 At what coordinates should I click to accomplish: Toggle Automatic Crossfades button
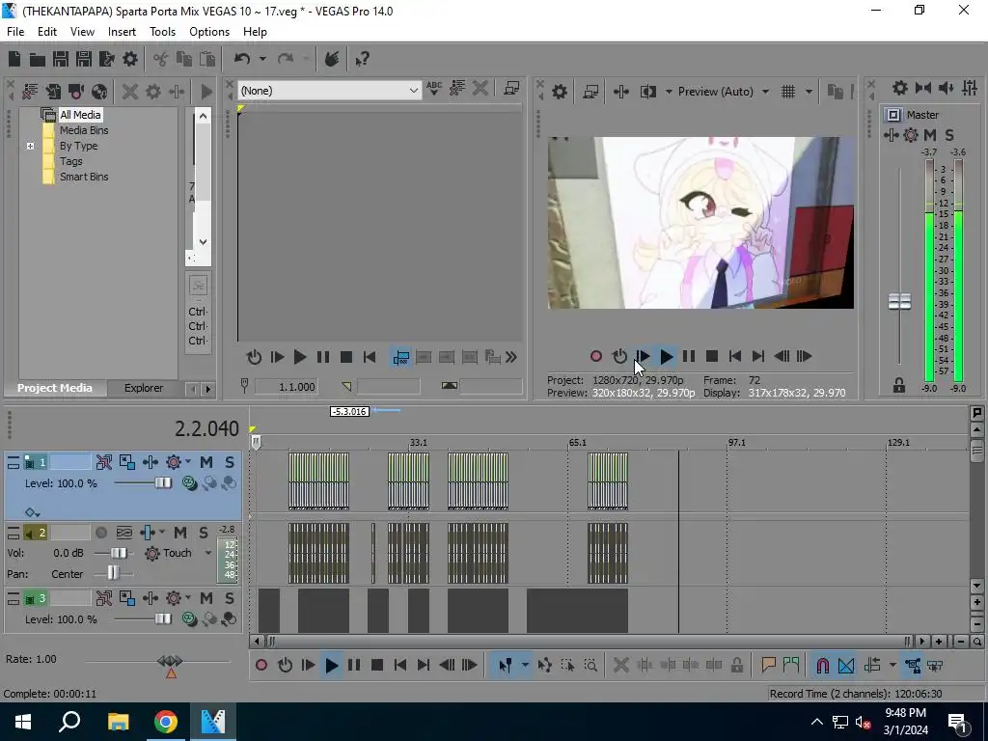pyautogui.click(x=845, y=666)
